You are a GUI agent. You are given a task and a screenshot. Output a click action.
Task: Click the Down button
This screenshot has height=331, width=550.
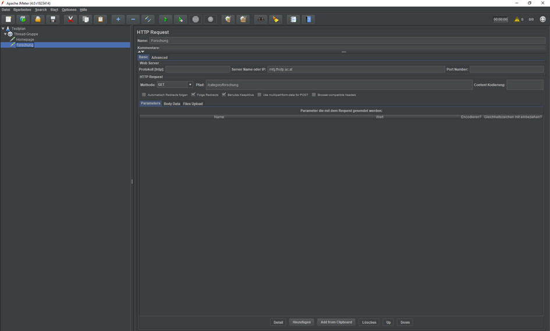coord(405,322)
